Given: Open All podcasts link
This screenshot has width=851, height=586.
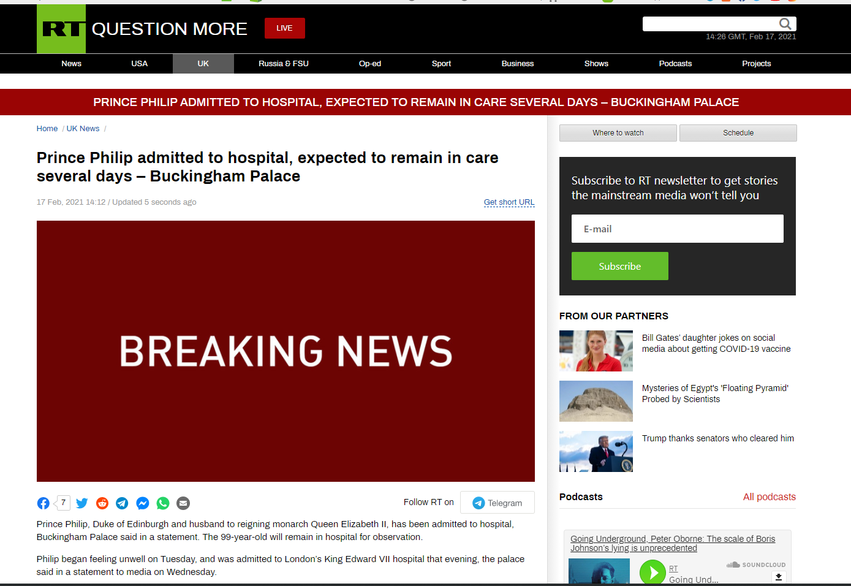Looking at the screenshot, I should 770,497.
